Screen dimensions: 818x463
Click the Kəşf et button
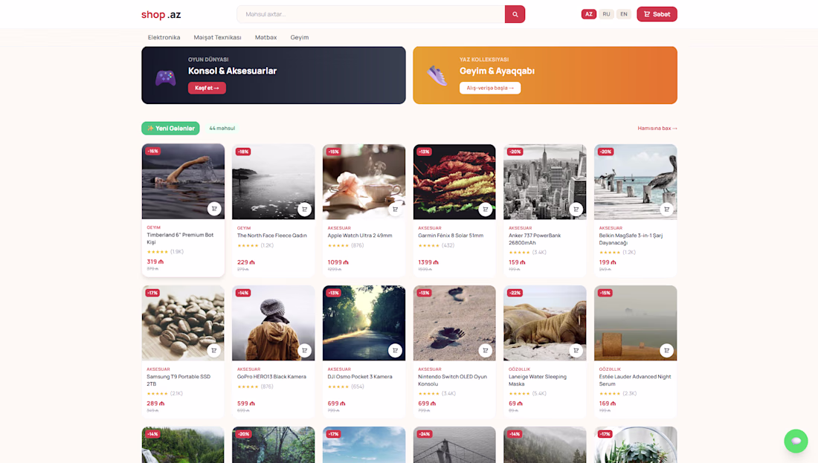[207, 88]
